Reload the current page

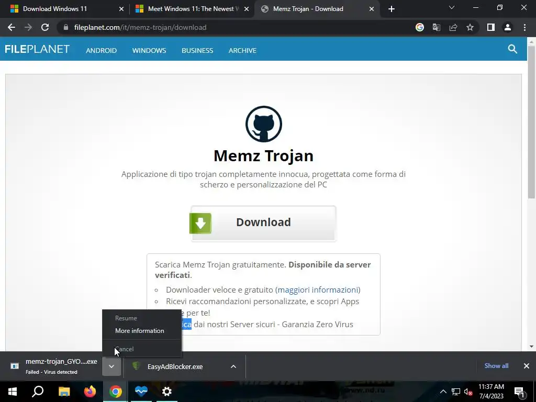(45, 27)
